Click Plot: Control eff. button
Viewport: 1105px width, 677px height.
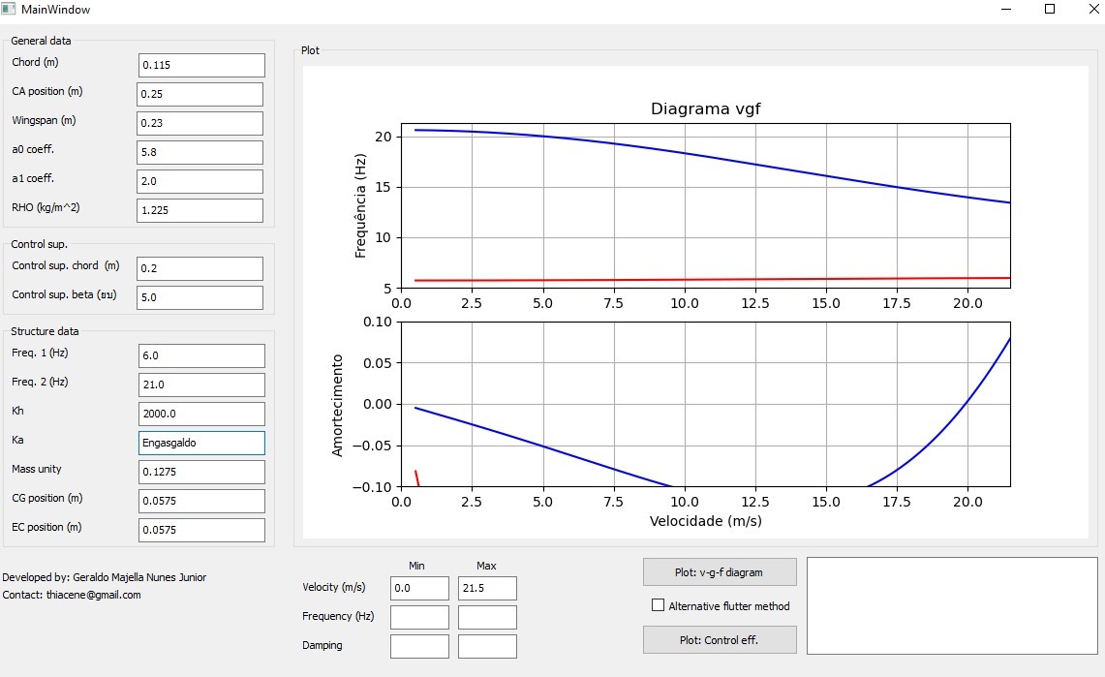(x=719, y=639)
